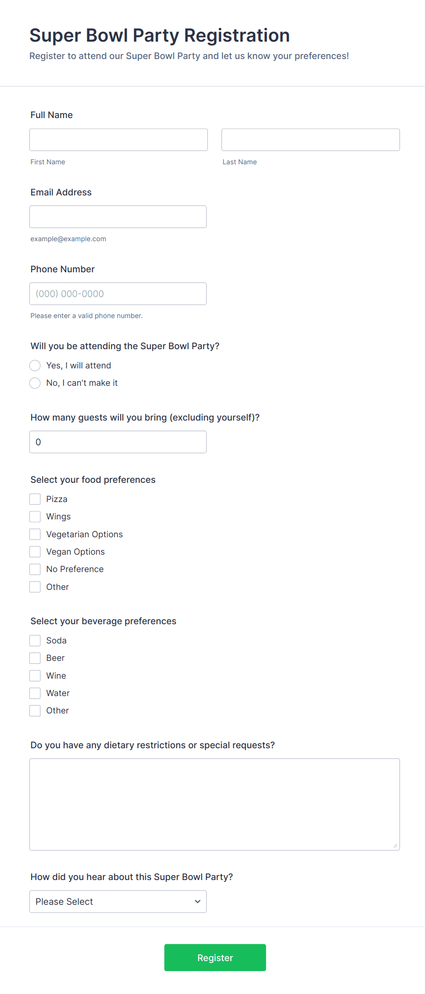Focus the Email Address field

pyautogui.click(x=118, y=216)
